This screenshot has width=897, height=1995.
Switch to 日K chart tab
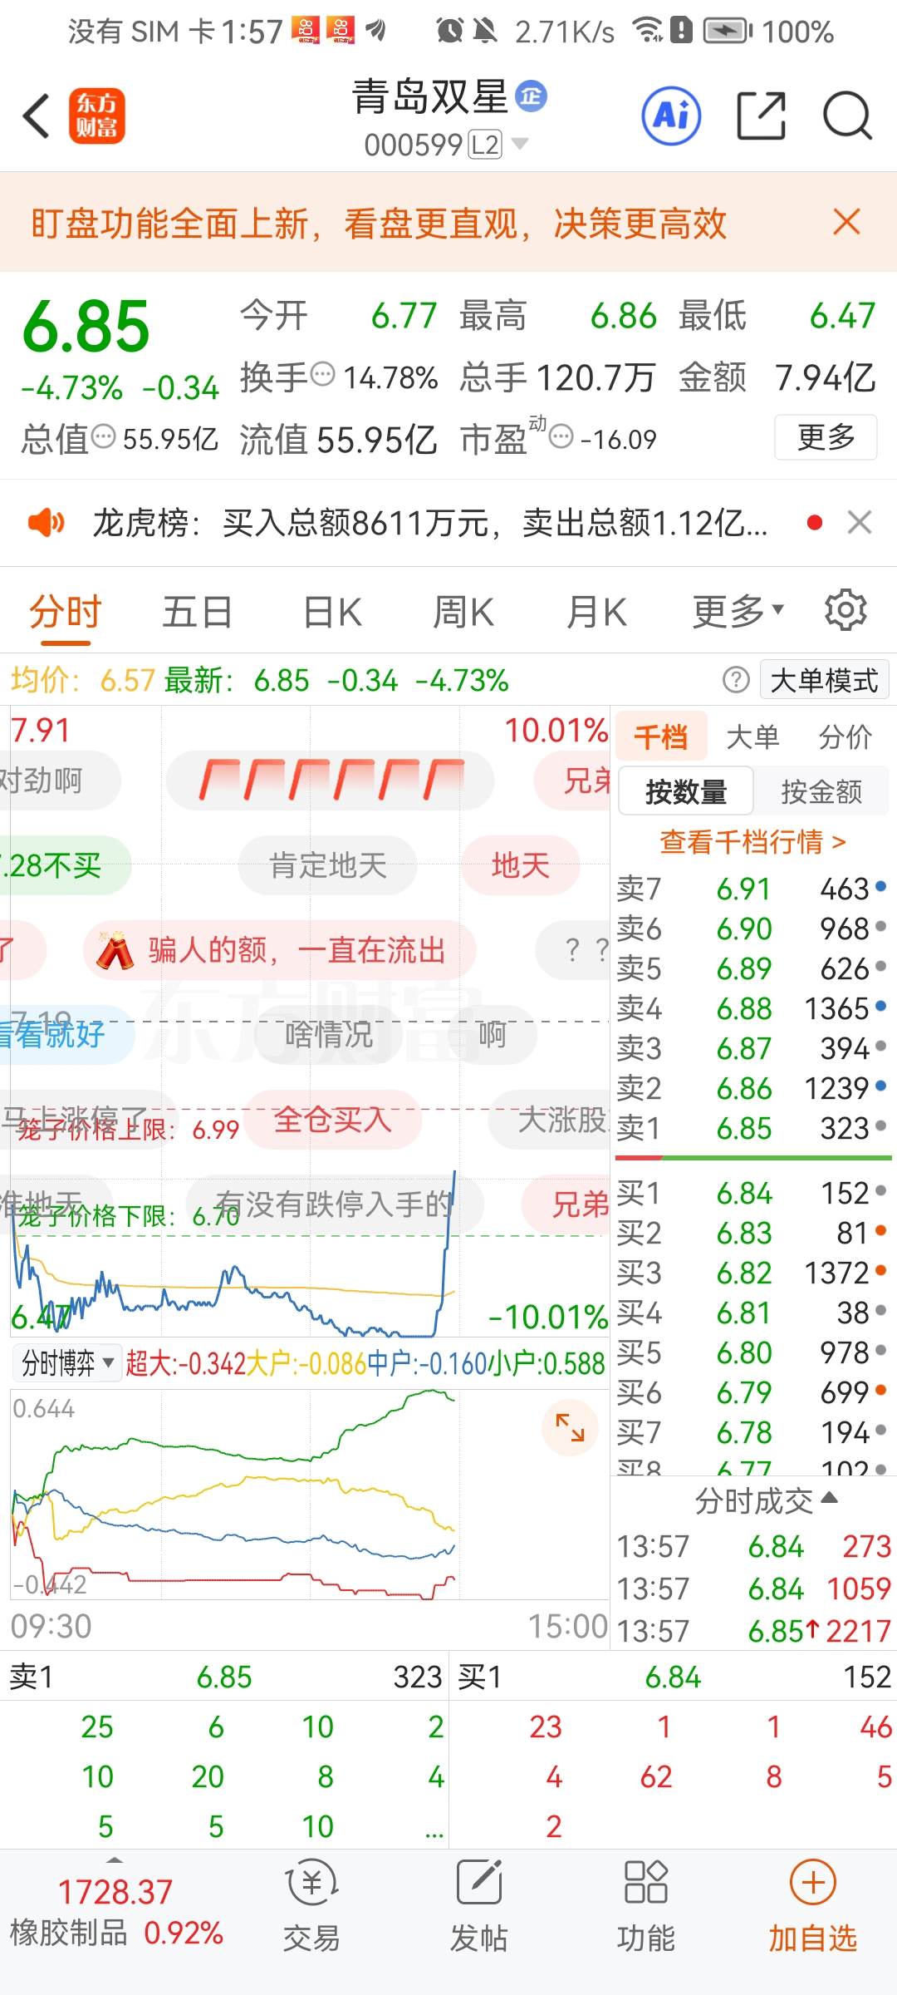pyautogui.click(x=332, y=612)
